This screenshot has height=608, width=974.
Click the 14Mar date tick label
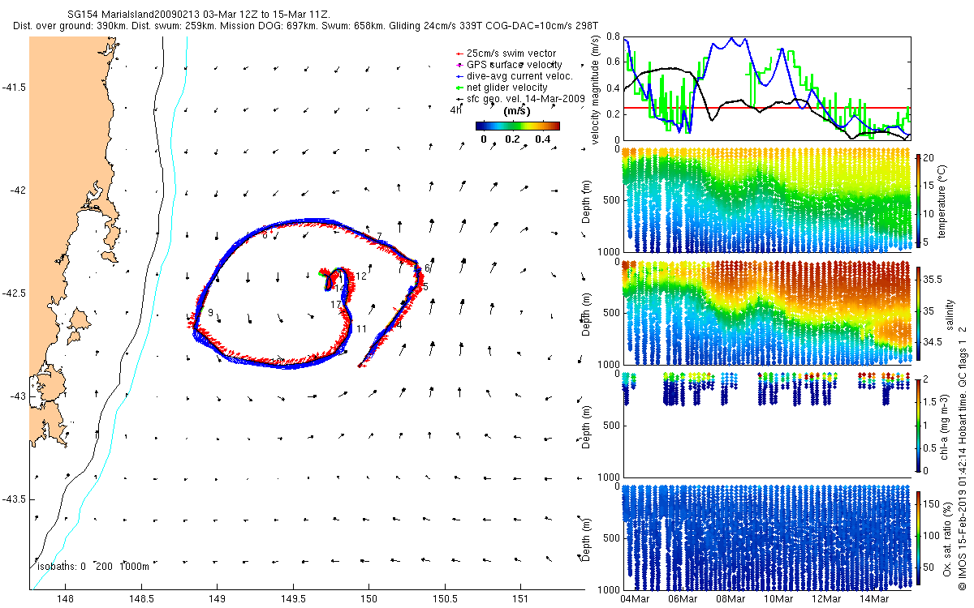pyautogui.click(x=873, y=599)
